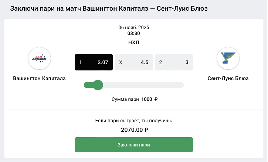The width and height of the screenshot is (268, 162).
Task: Click the match start time 03:30
Action: point(134,34)
